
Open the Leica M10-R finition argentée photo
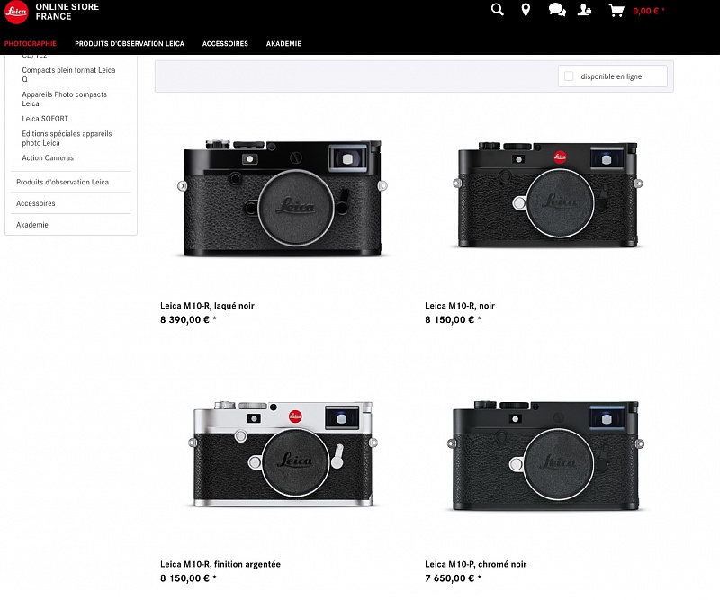coord(282,454)
